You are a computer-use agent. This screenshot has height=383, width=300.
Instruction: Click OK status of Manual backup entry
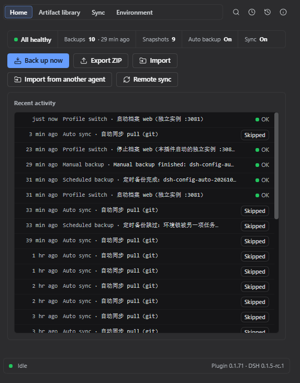pyautogui.click(x=262, y=165)
